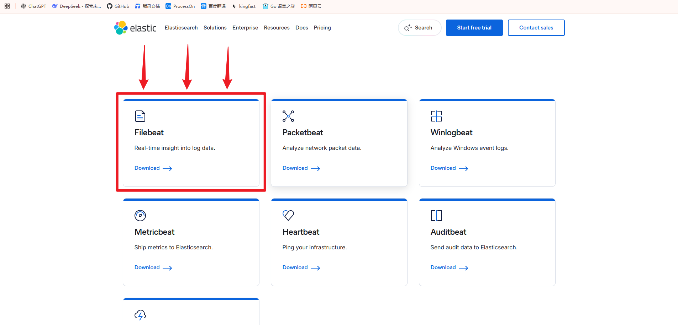Click the Filebeat document icon
The image size is (678, 325).
140,116
